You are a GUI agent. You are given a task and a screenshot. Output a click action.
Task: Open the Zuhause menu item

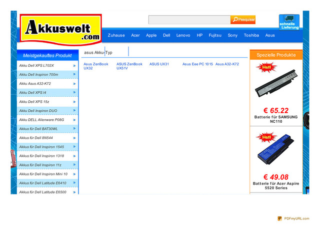[x=116, y=35]
